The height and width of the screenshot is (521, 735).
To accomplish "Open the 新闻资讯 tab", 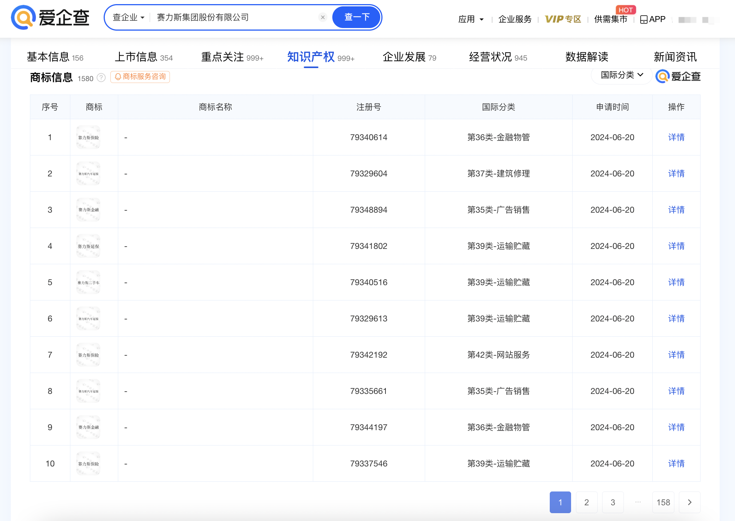I will coord(675,57).
